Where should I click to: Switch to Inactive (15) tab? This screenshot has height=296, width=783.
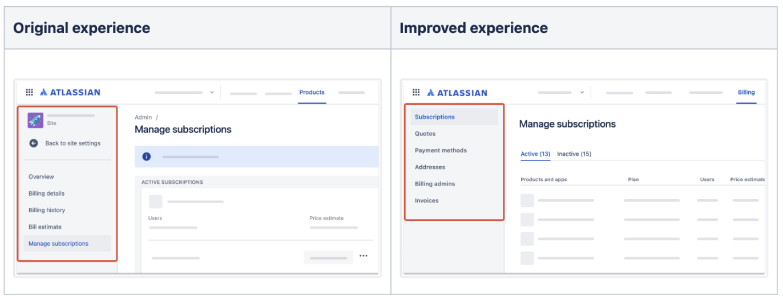pos(574,154)
